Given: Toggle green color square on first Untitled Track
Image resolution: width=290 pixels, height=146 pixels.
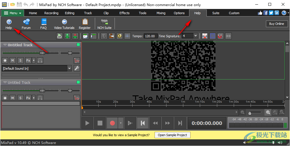Looking at the screenshot, I should tap(78, 45).
